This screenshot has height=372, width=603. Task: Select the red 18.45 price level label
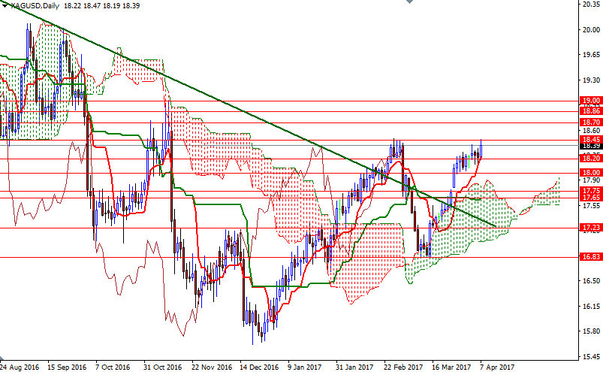point(591,140)
